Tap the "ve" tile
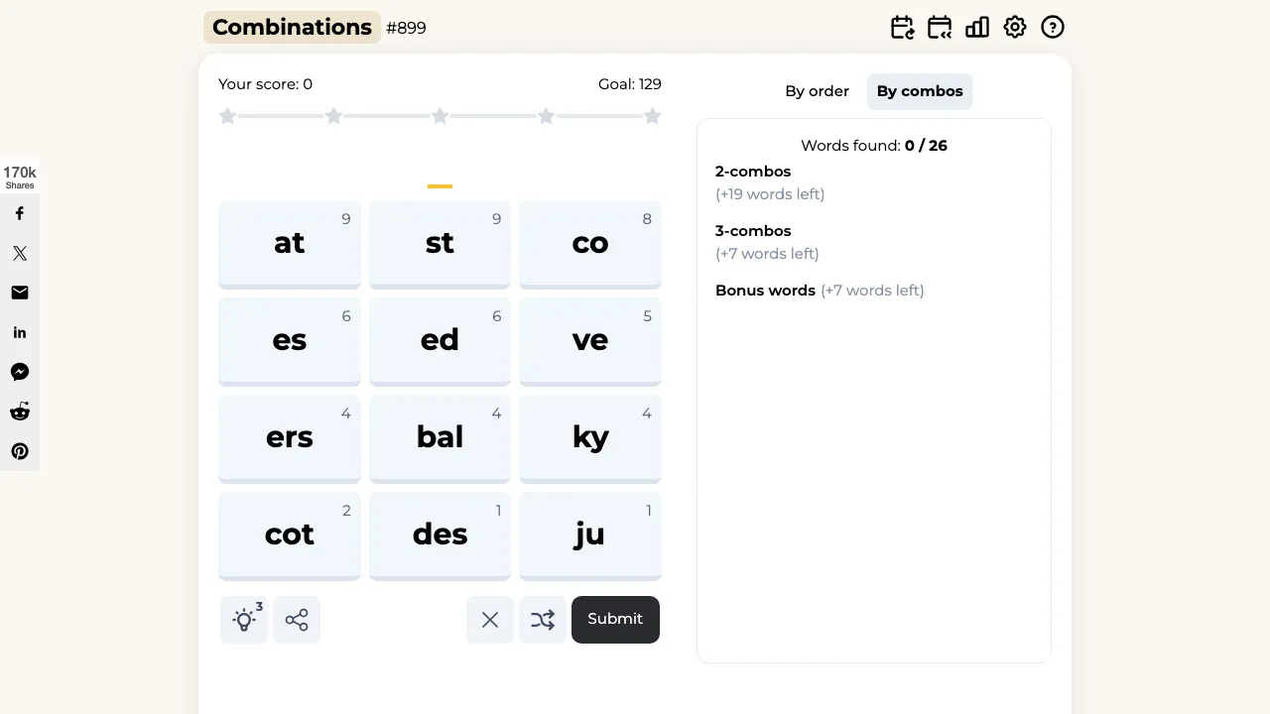Image resolution: width=1270 pixels, height=714 pixels. pyautogui.click(x=590, y=342)
